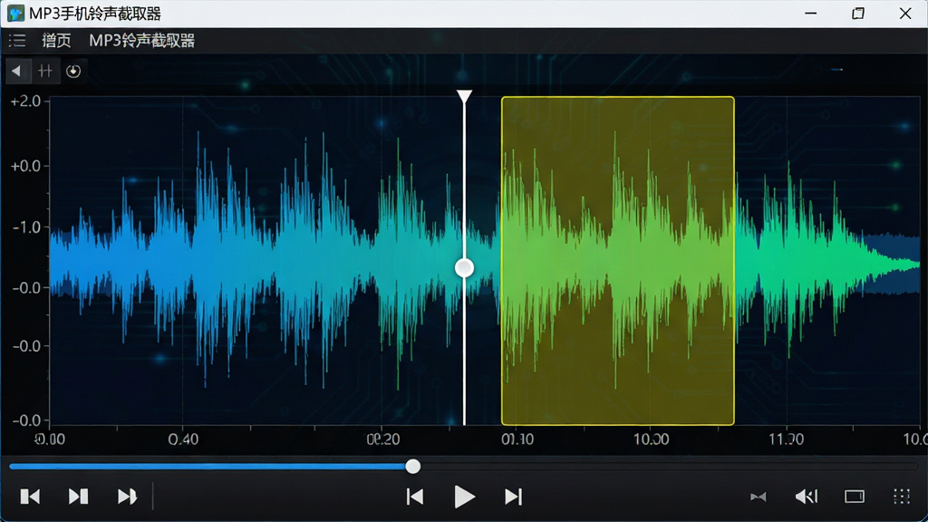Click the 11.00 time label on the axis
928x522 pixels.
(x=787, y=440)
